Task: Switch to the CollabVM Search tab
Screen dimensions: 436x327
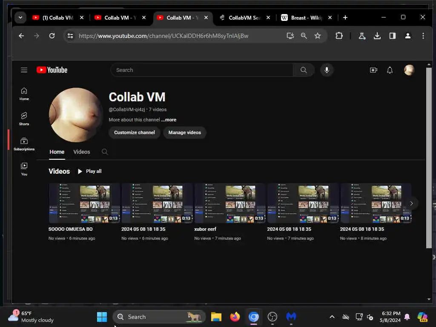Action: [244, 17]
